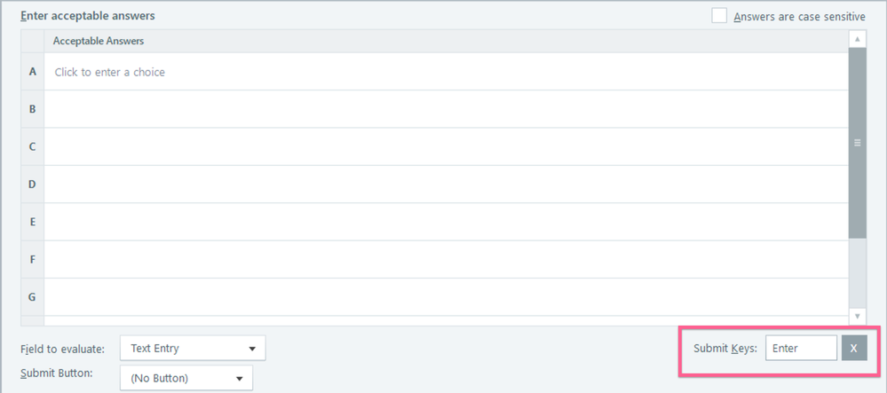Image resolution: width=887 pixels, height=393 pixels.
Task: Open the Field to evaluate dropdown
Action: click(192, 349)
